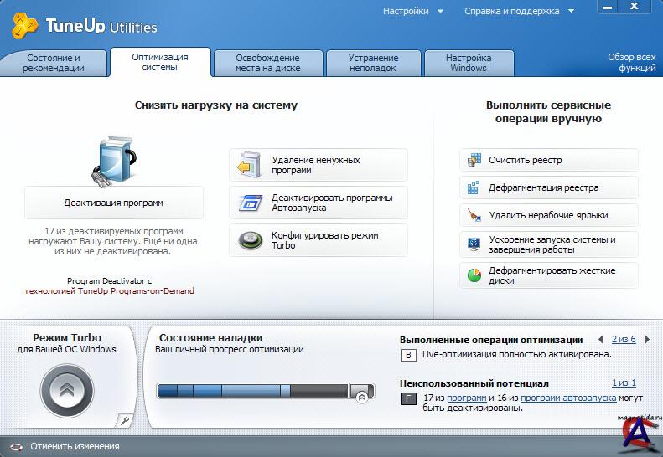
Task: Open Ускорение запуска системы и завершения работы
Action: point(548,244)
